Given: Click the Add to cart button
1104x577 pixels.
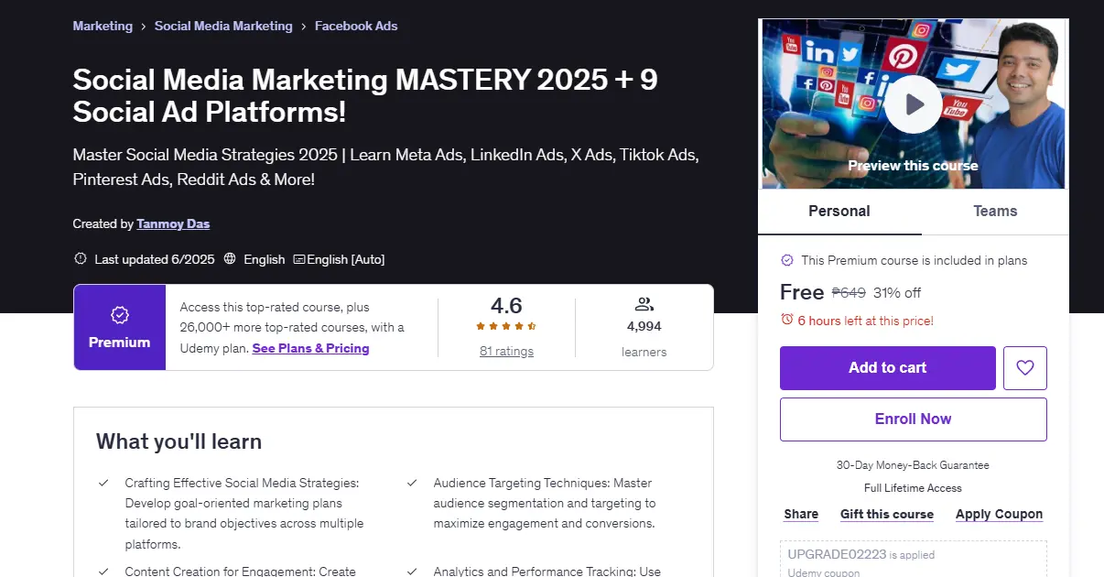Looking at the screenshot, I should point(887,368).
